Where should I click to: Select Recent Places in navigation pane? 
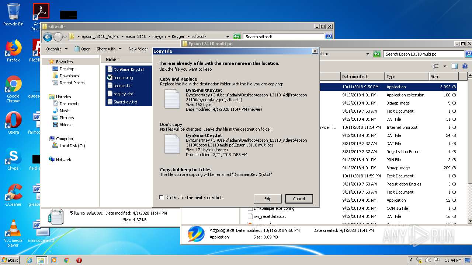(x=72, y=83)
